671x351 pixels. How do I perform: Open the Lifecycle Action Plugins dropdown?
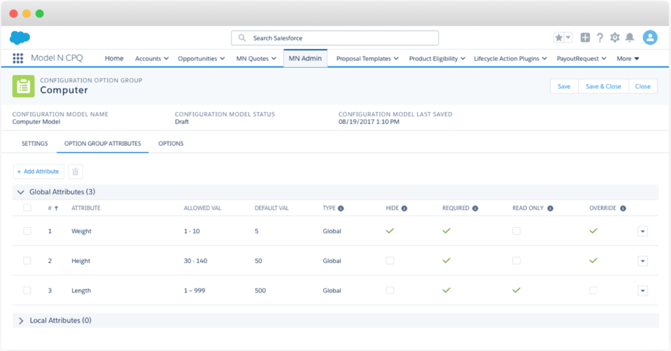[x=544, y=59]
